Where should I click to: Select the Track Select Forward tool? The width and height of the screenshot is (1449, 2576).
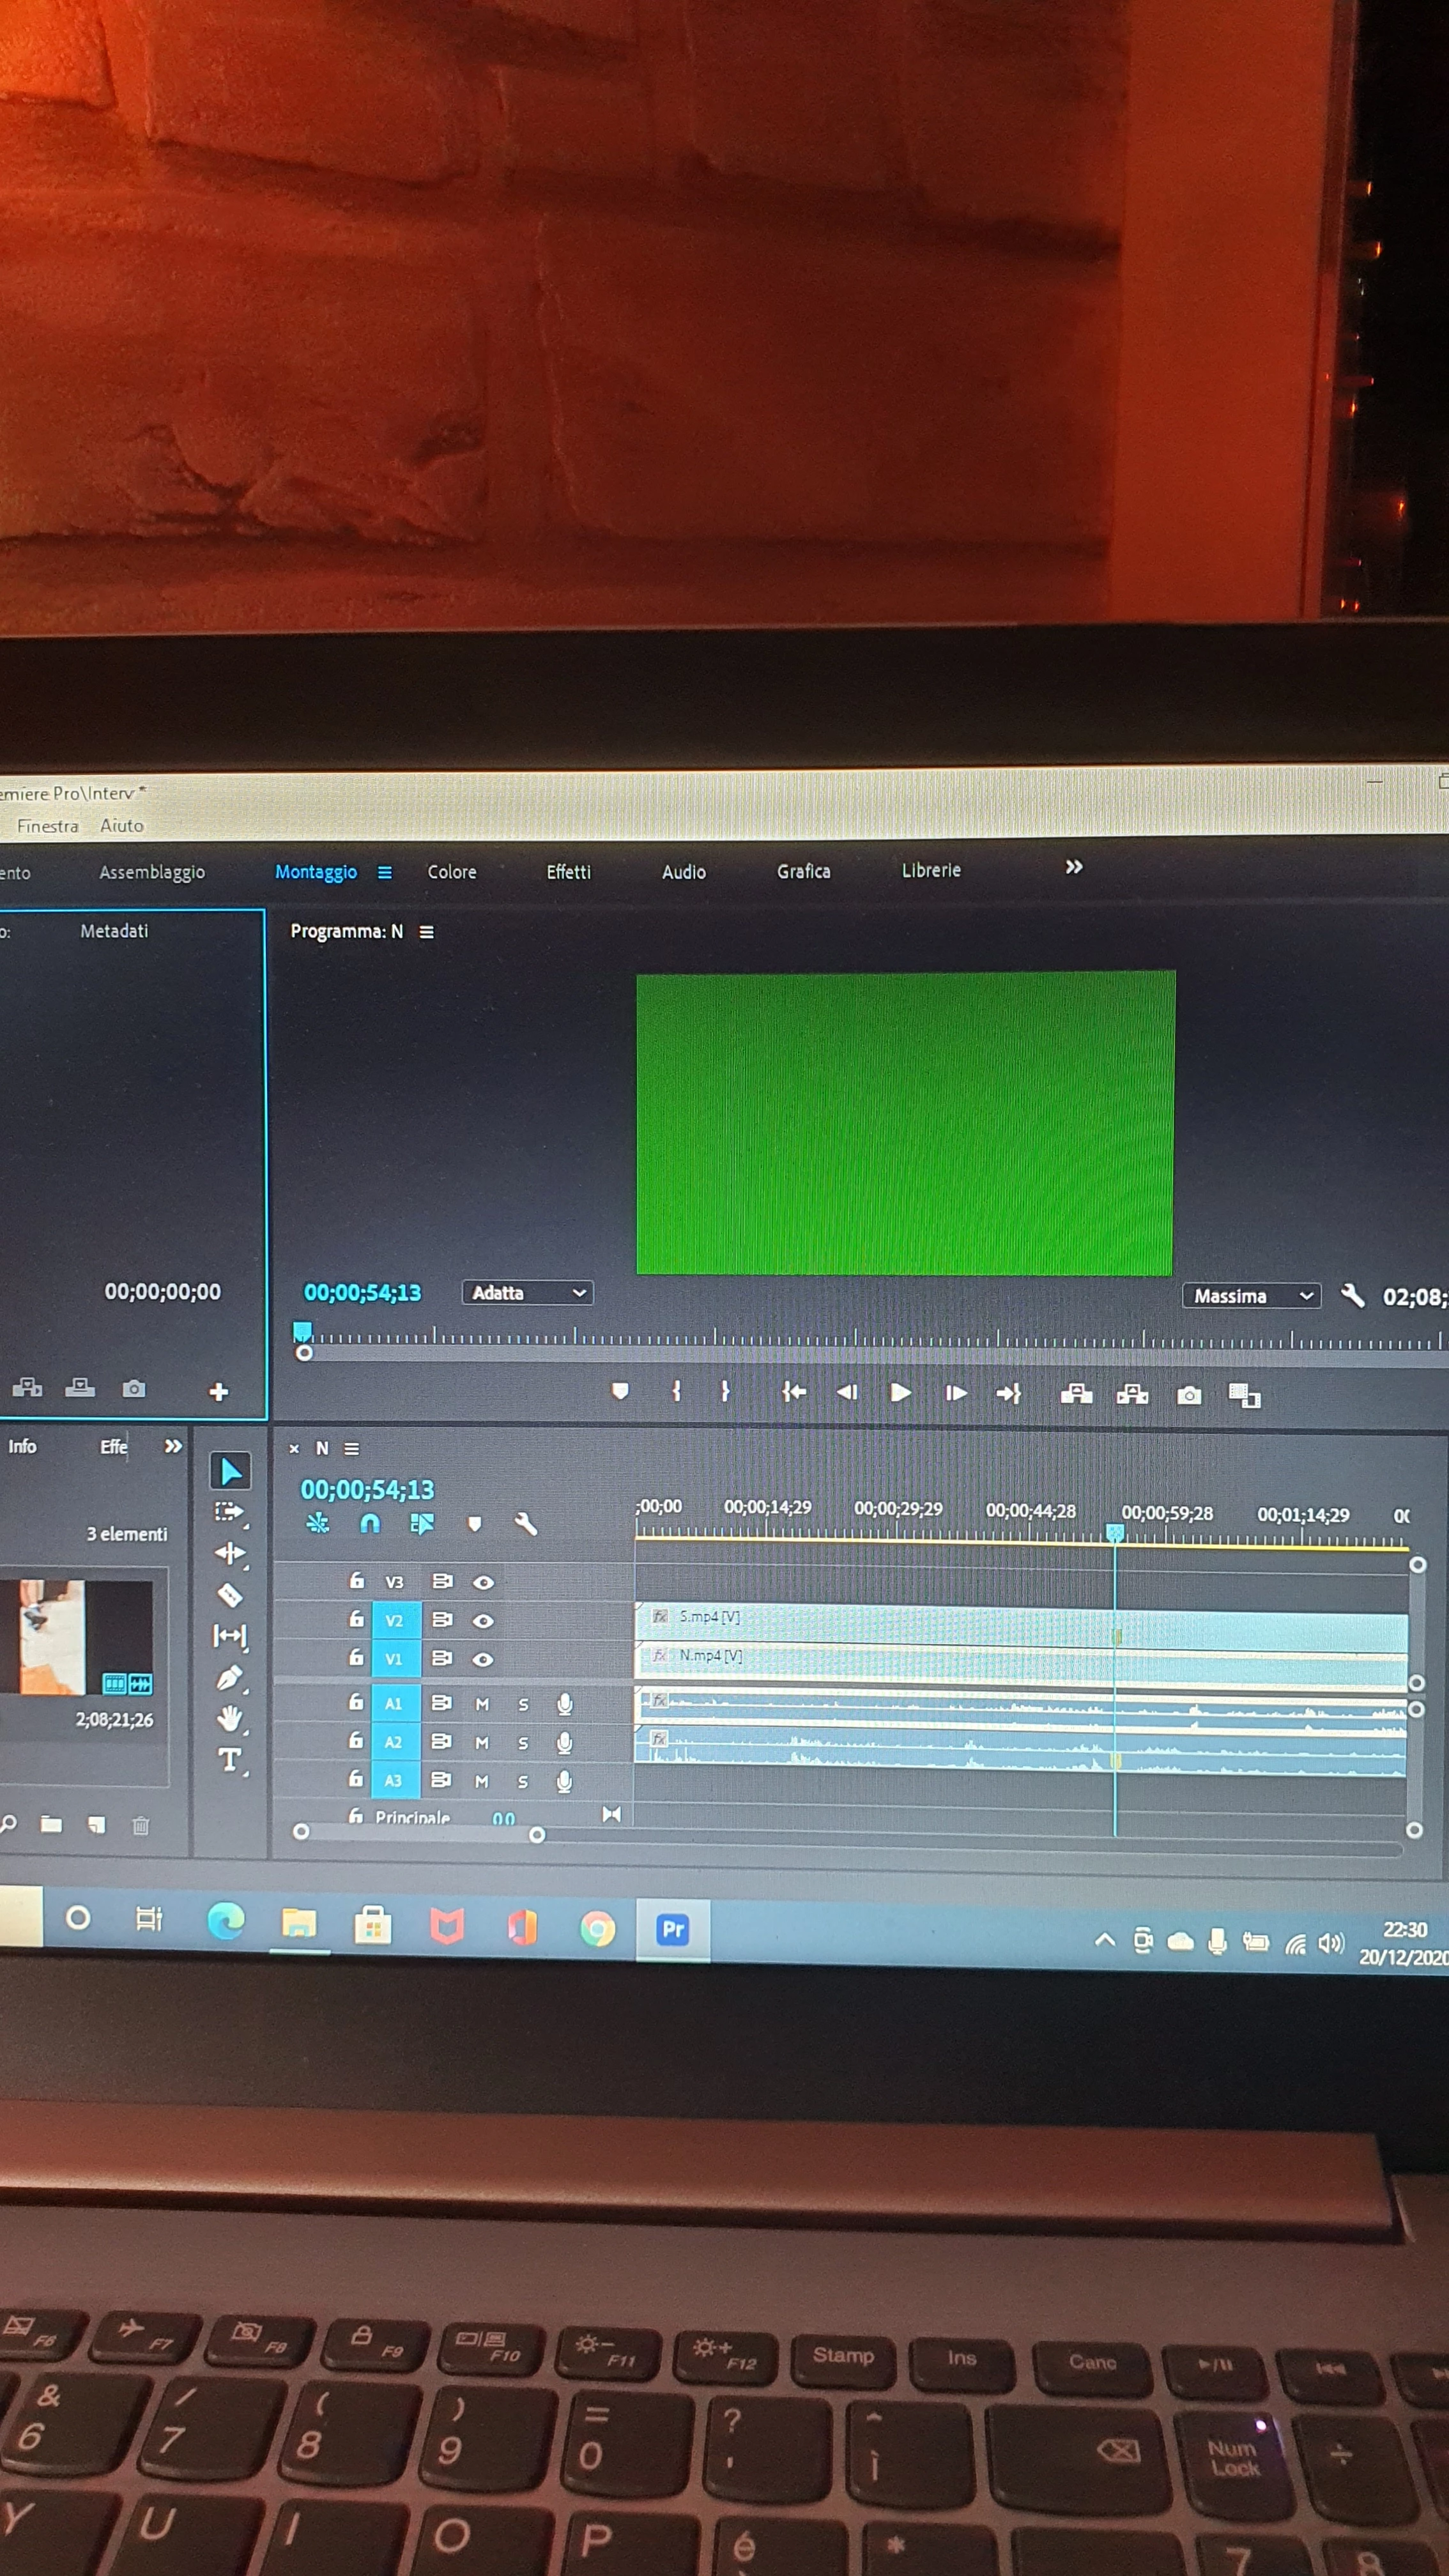(x=229, y=1511)
